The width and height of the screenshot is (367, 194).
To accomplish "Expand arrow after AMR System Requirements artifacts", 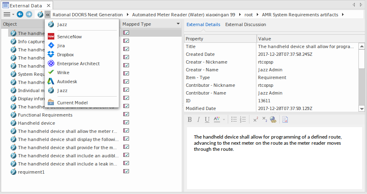I will pos(343,15).
